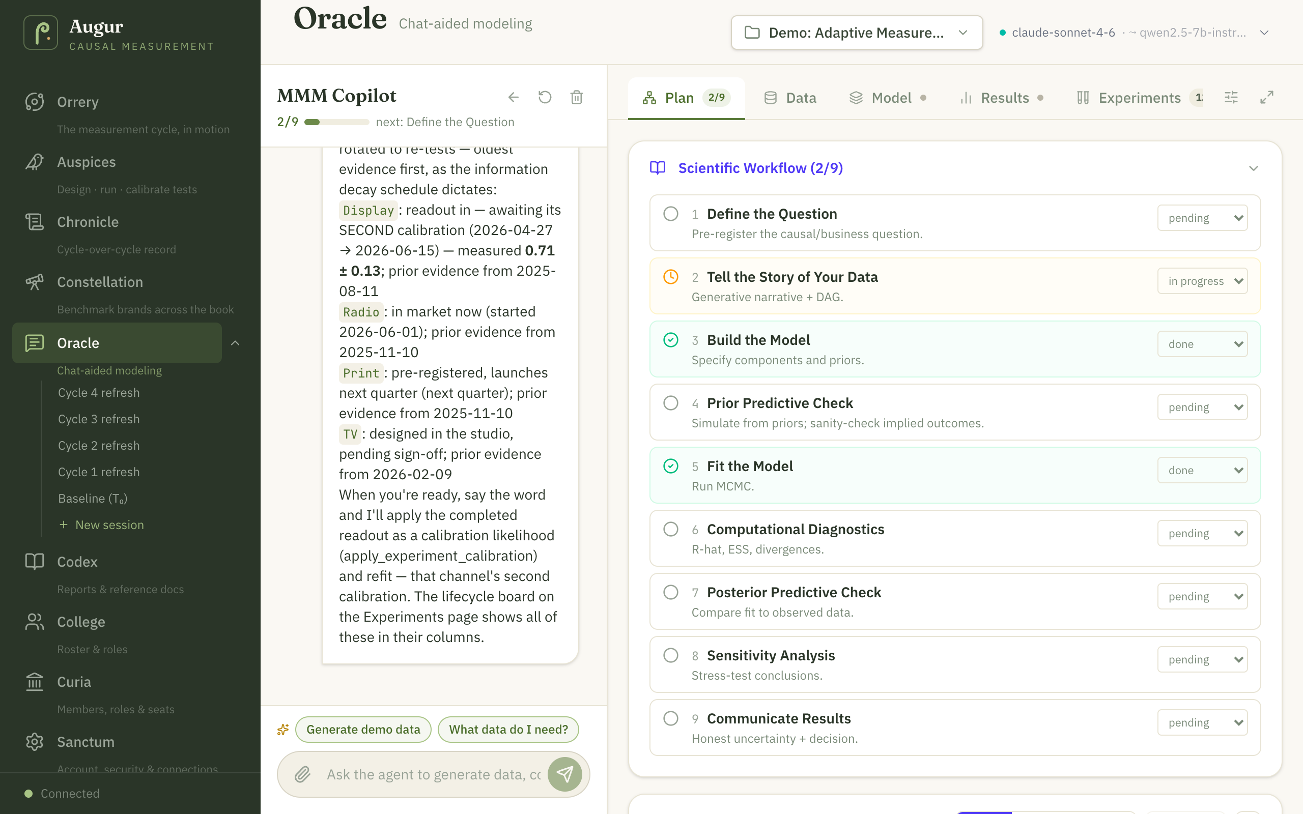Switch to the Data tab
Viewport: 1303px width, 814px height.
790,98
